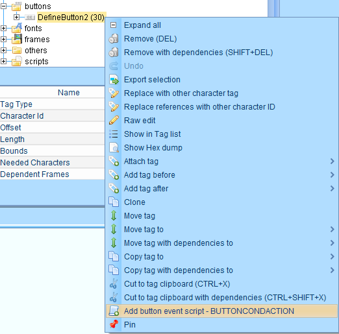339x334 pixels.
Task: Click the Clone pages icon
Action: coord(114,202)
